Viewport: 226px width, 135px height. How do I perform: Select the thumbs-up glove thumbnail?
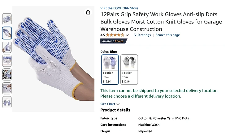click(x=7, y=47)
